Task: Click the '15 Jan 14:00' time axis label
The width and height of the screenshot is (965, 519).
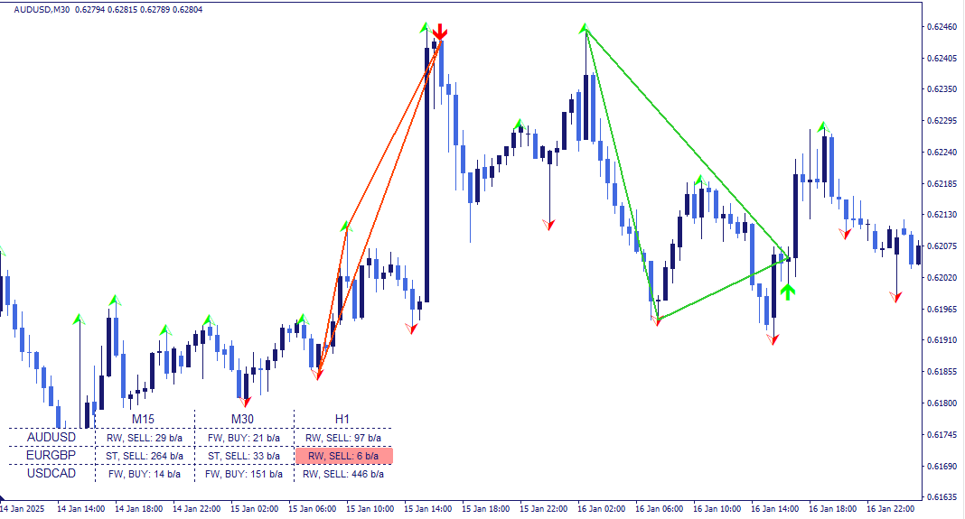Action: click(x=427, y=509)
